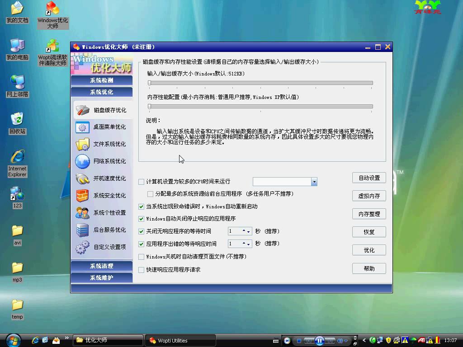Image resolution: width=463 pixels, height=347 pixels.
Task: Click the taskbar clock showing 13:07
Action: 451,340
